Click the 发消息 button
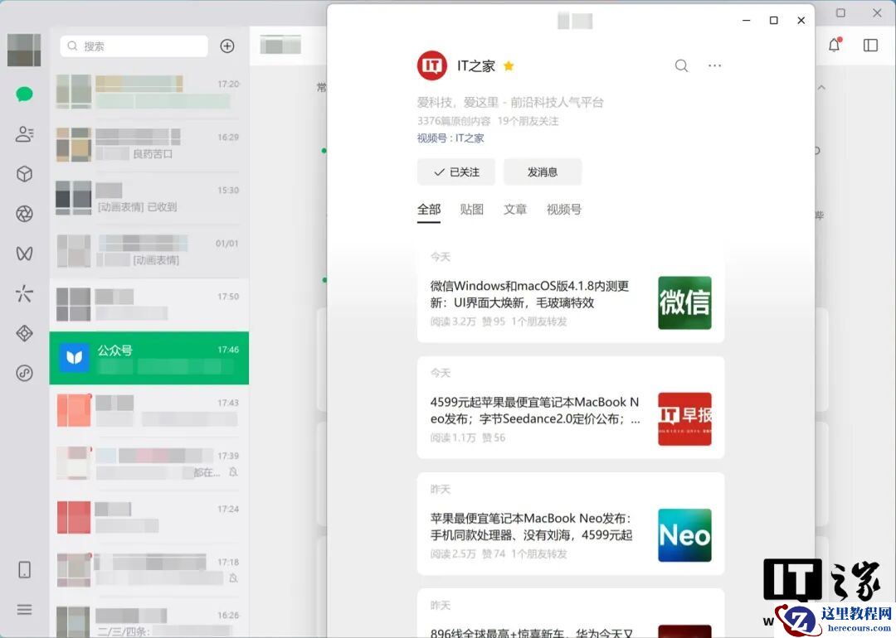896x638 pixels. click(543, 172)
